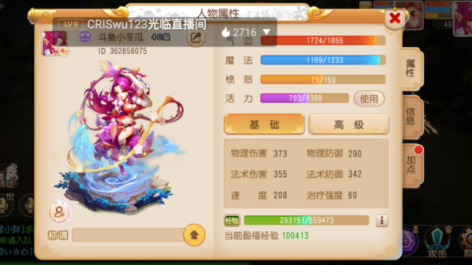Click the share arrow icon beside name

click(x=195, y=37)
